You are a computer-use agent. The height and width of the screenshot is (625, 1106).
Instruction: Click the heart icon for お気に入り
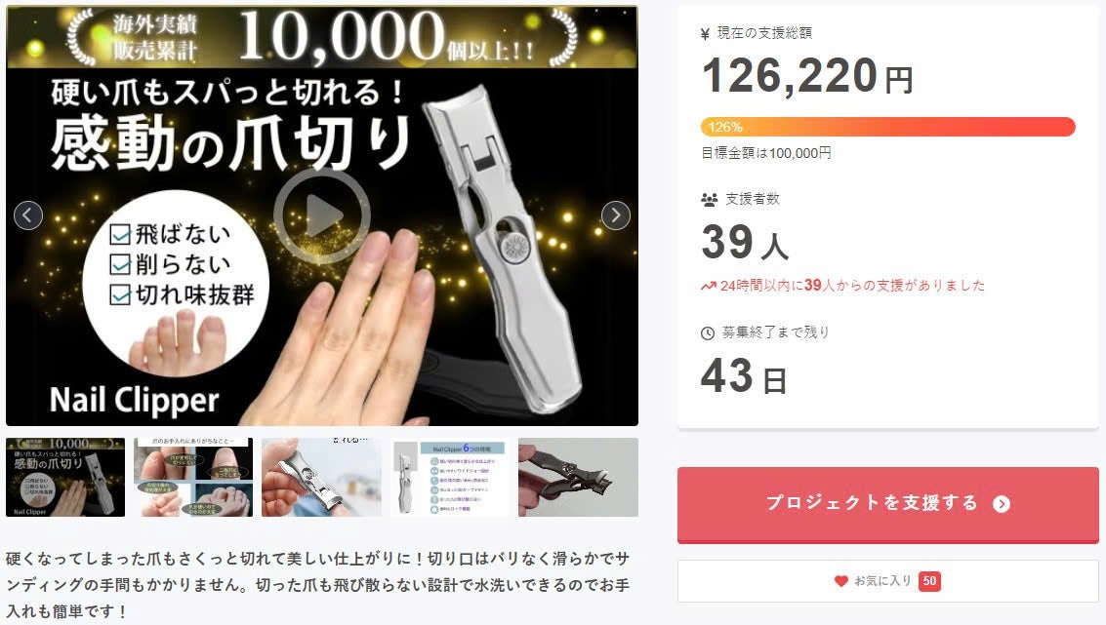coord(840,581)
